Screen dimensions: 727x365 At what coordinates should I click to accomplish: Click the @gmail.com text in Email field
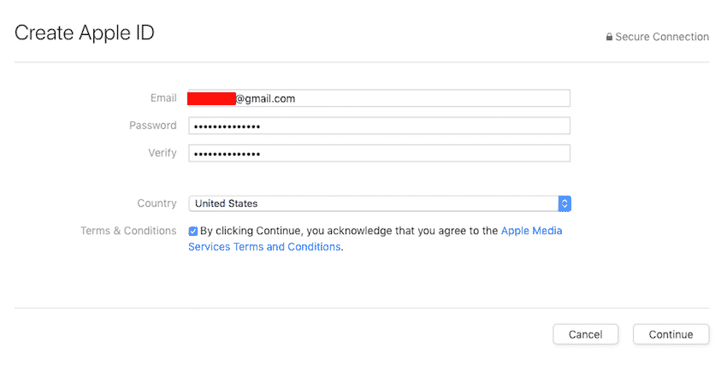click(x=266, y=98)
